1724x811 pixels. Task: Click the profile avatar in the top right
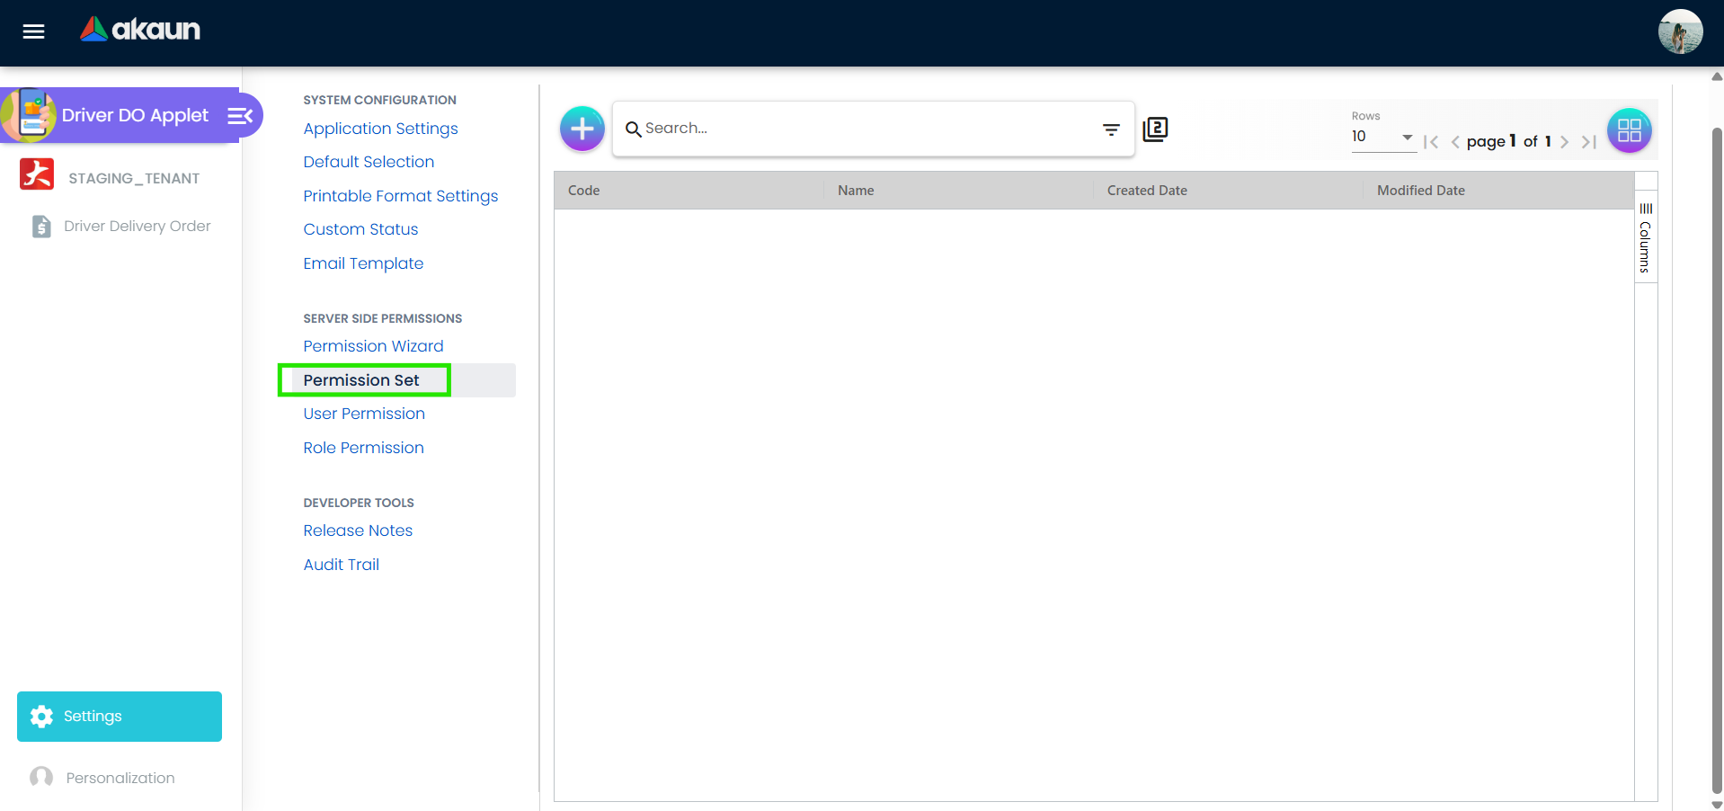tap(1679, 31)
